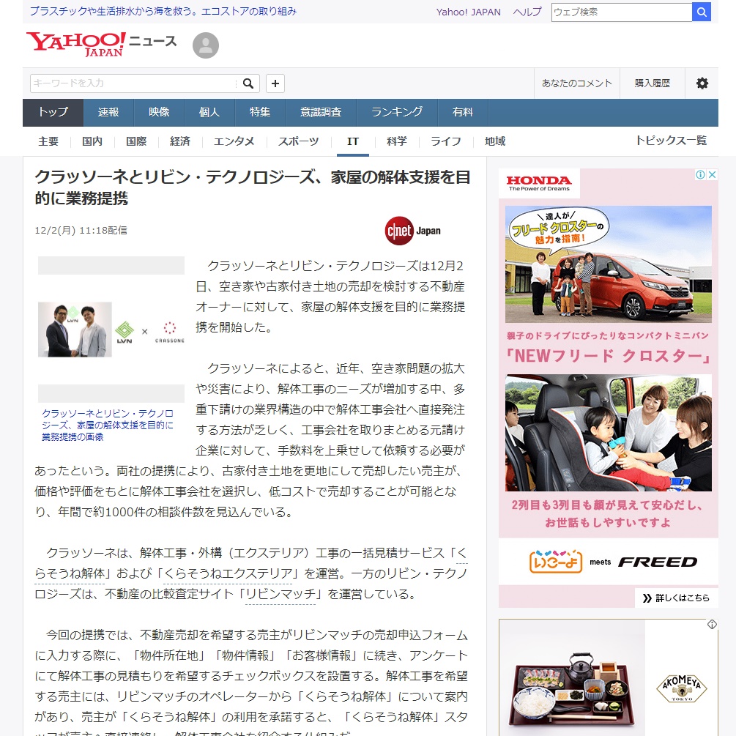This screenshot has height=736, width=736.
Task: Switch to 国際 category
Action: (x=136, y=141)
